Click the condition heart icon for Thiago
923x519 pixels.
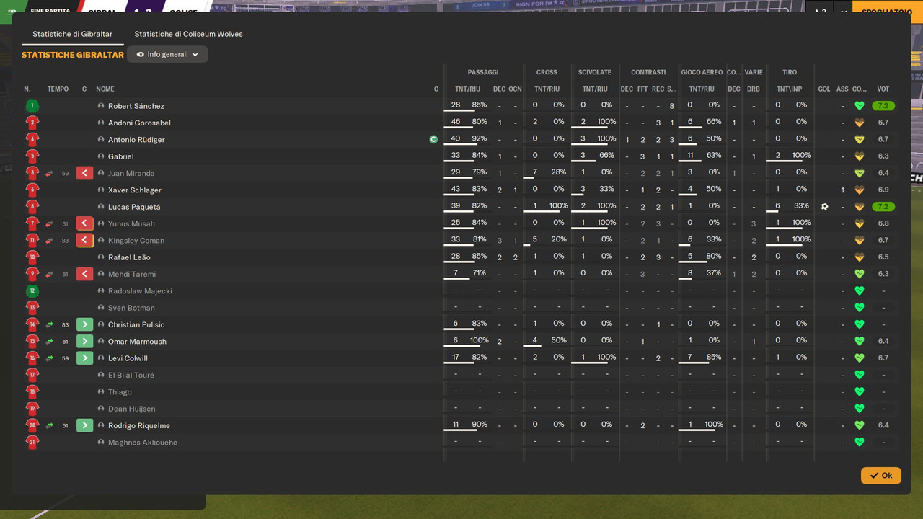[859, 391]
